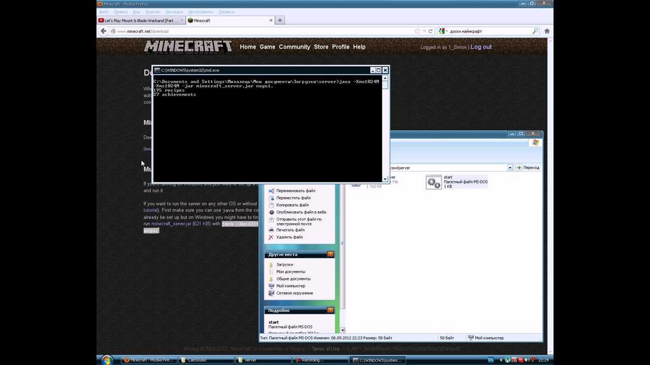Open the Game page on Minecraft site
The width and height of the screenshot is (650, 365).
[267, 47]
